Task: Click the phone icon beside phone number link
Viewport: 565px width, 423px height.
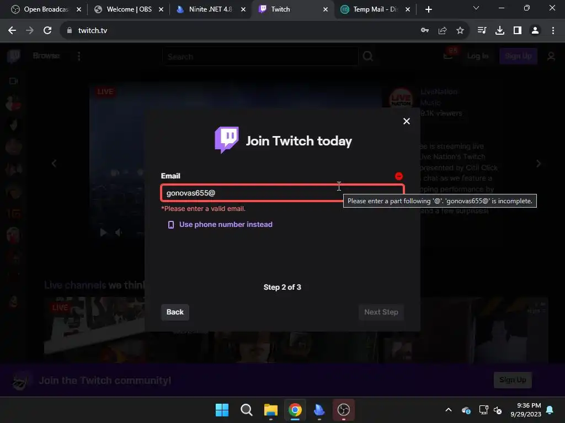Action: point(171,225)
